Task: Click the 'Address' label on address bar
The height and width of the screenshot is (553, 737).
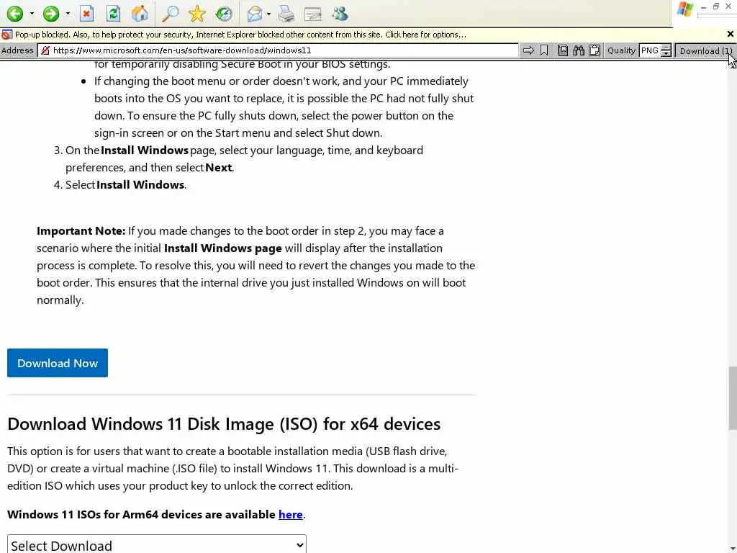Action: (x=17, y=50)
